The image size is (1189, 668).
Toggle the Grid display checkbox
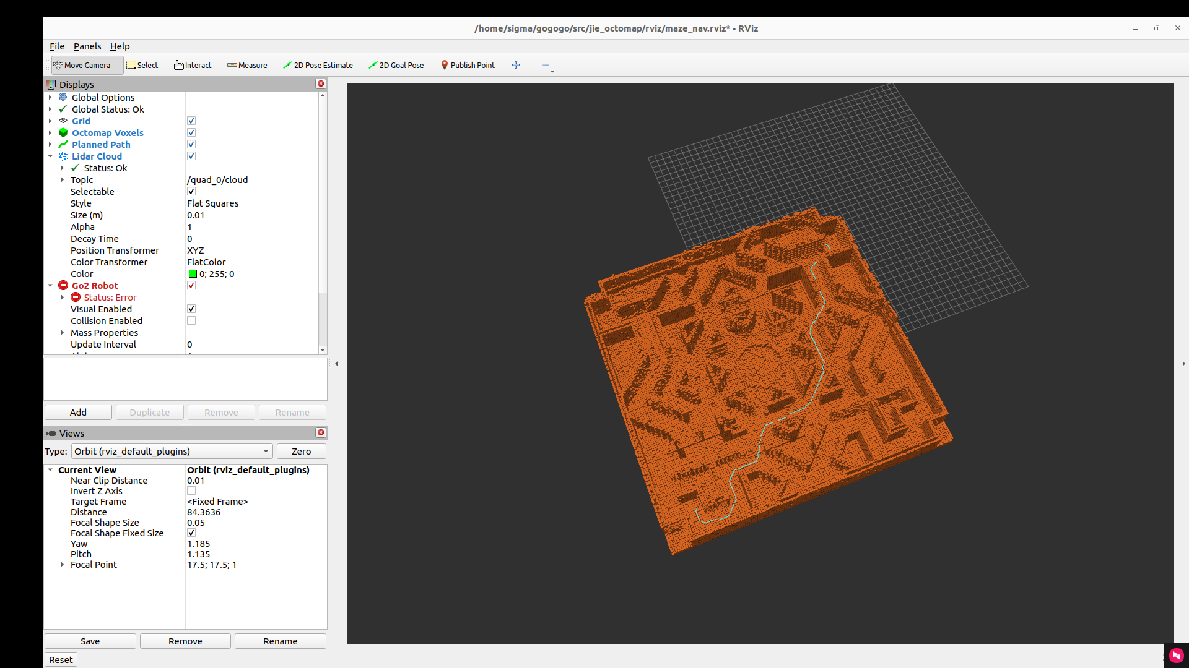[191, 121]
